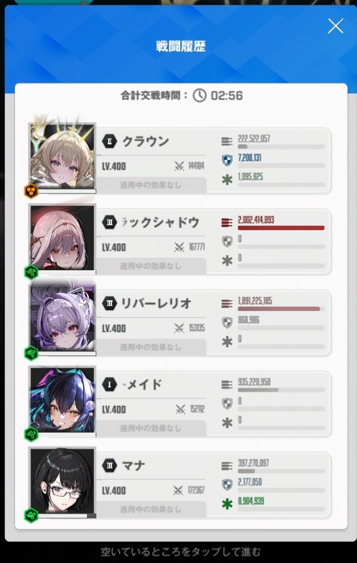This screenshot has width=357, height=563.
Task: Close the battle history dialog with X
Action: pos(336,26)
